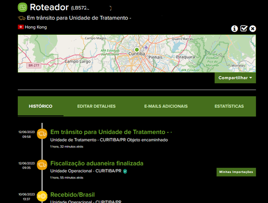The height and width of the screenshot is (203, 268).
Task: Click the 10/06/2023 13:37 timestamp
Action: point(26,197)
